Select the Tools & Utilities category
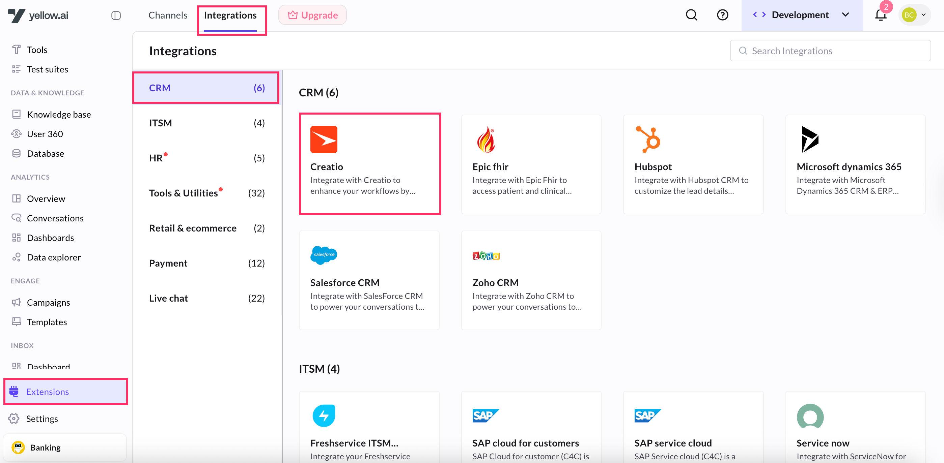This screenshot has height=463, width=944. point(207,193)
